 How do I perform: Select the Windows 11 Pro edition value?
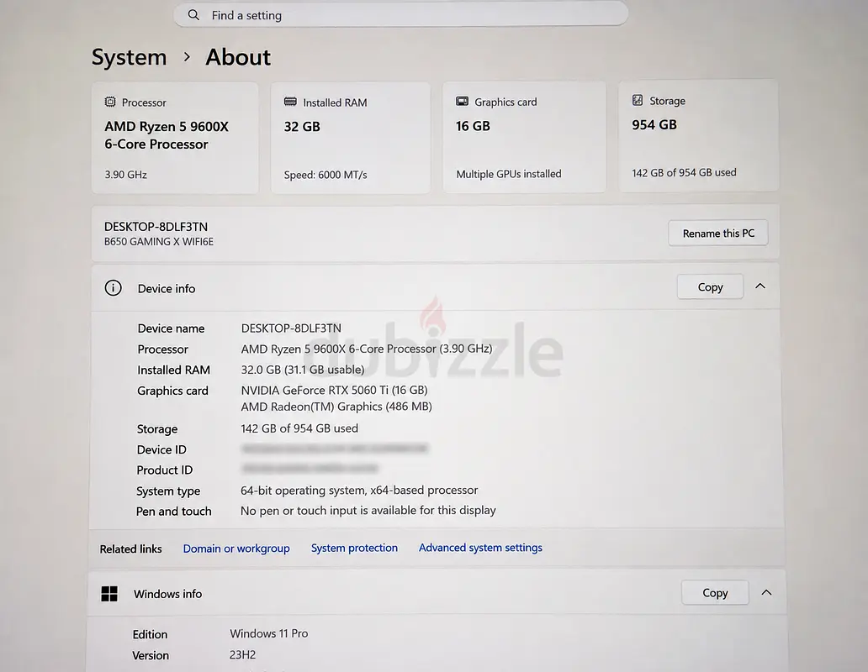[269, 633]
